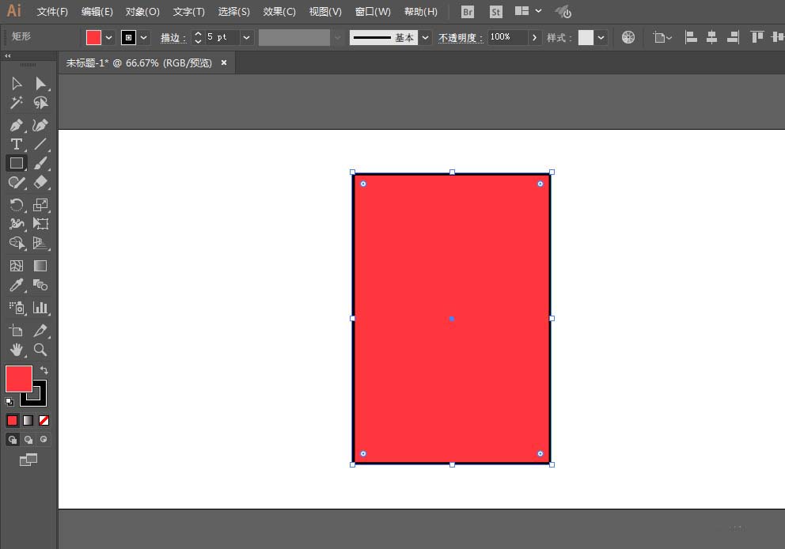The image size is (785, 549).
Task: Select the Shaper tool
Action: click(x=17, y=182)
